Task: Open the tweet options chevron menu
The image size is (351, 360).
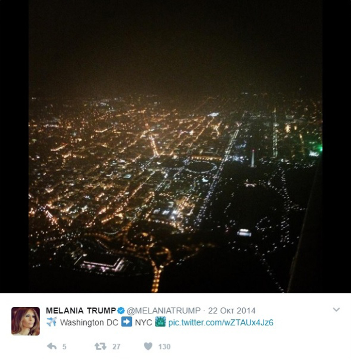Action: click(x=336, y=310)
